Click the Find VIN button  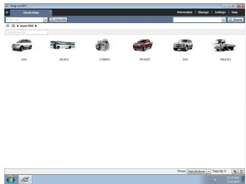58,20
